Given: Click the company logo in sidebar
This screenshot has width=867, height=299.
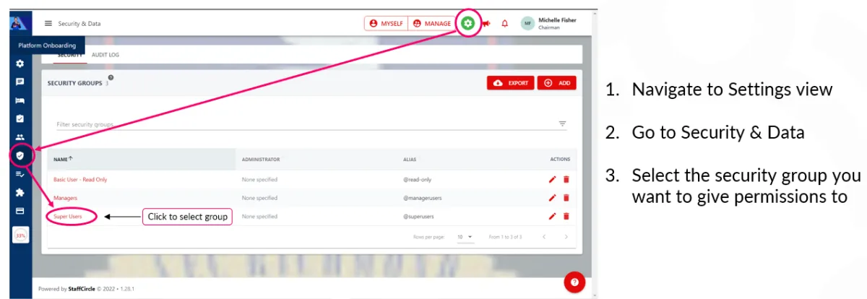Looking at the screenshot, I should (x=19, y=23).
